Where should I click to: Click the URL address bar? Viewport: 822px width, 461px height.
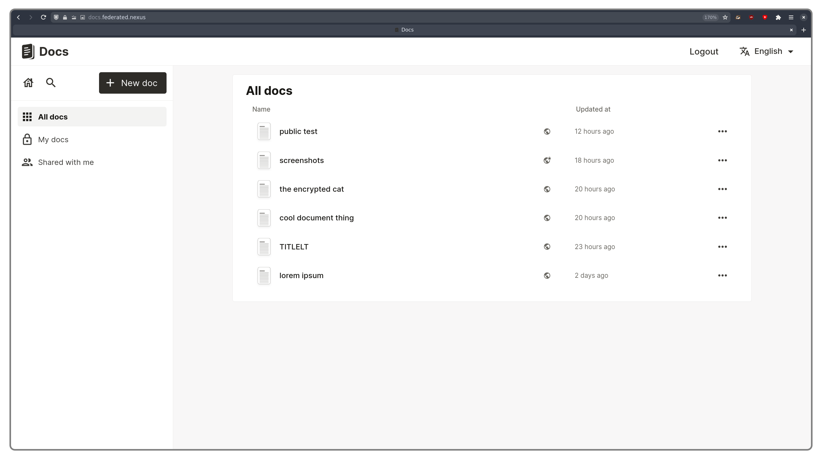pos(390,17)
